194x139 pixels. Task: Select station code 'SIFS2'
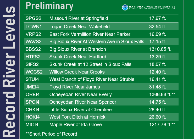click(x=32, y=64)
